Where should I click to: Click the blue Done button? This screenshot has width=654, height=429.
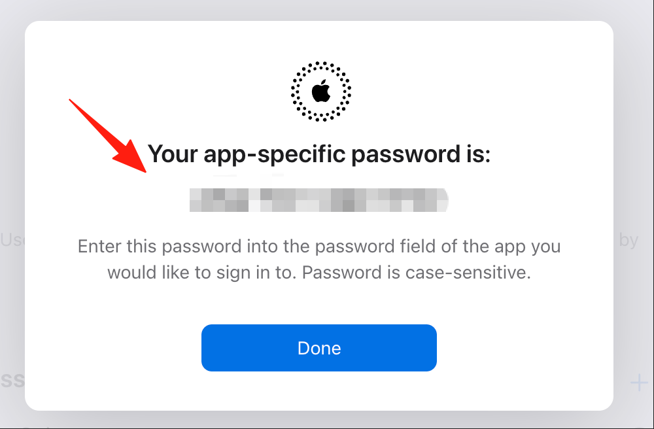[319, 348]
